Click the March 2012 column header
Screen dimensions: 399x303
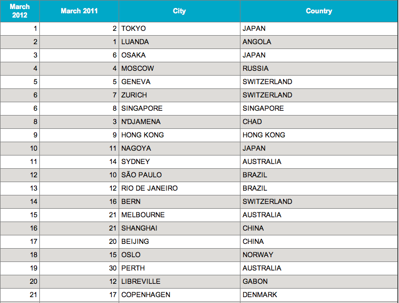20,11
